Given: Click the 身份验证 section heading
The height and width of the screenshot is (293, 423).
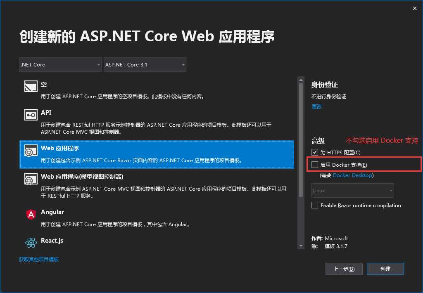Looking at the screenshot, I should pyautogui.click(x=325, y=85).
